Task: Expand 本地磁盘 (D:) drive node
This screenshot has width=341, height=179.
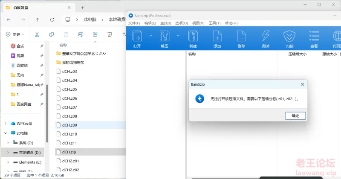Action: [x=8, y=153]
